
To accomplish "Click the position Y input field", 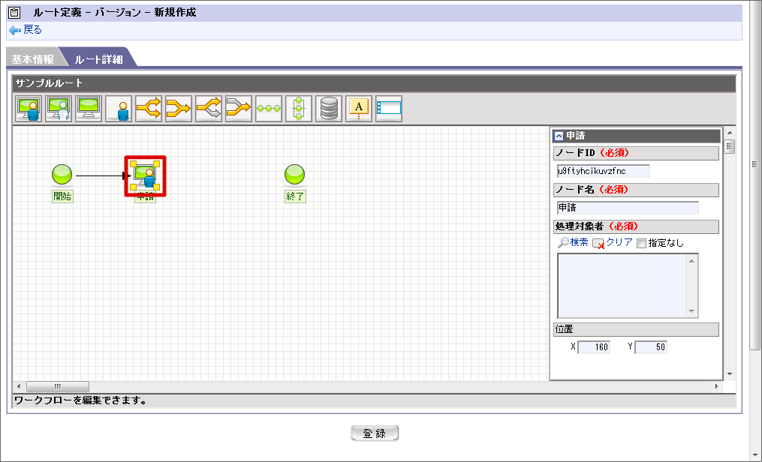I will (651, 347).
